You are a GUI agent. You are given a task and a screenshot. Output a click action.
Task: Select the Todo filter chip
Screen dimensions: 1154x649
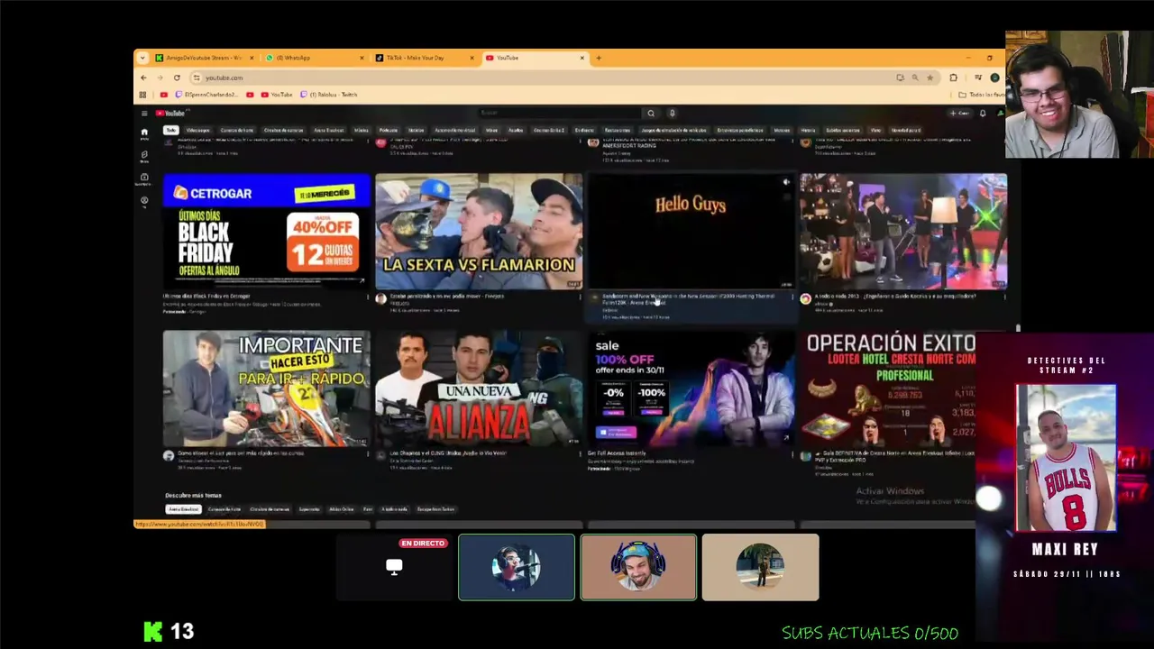[170, 130]
